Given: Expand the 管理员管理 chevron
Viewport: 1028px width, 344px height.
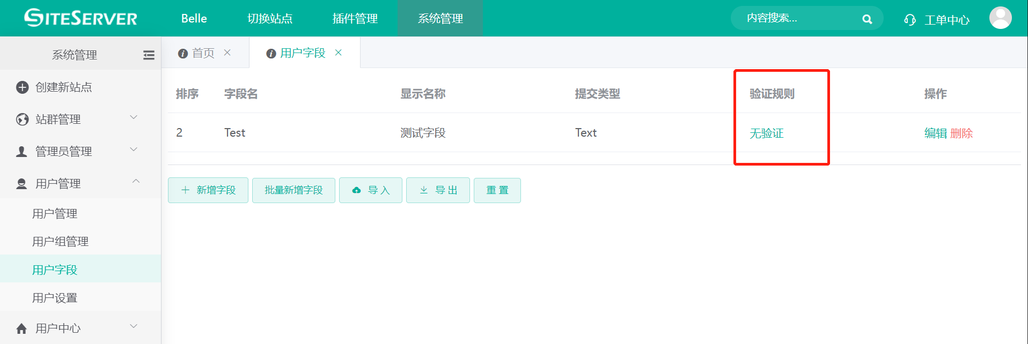Looking at the screenshot, I should pyautogui.click(x=134, y=149).
